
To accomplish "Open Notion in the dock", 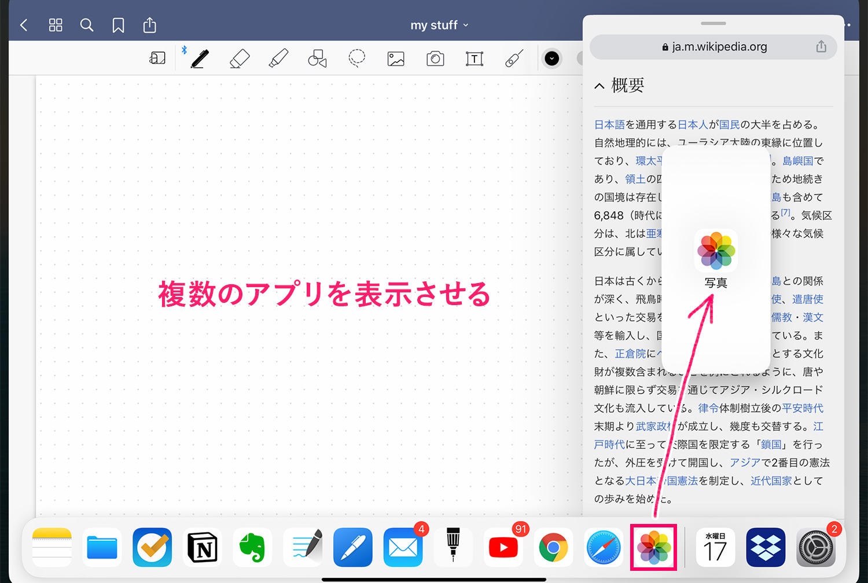I will pos(203,547).
